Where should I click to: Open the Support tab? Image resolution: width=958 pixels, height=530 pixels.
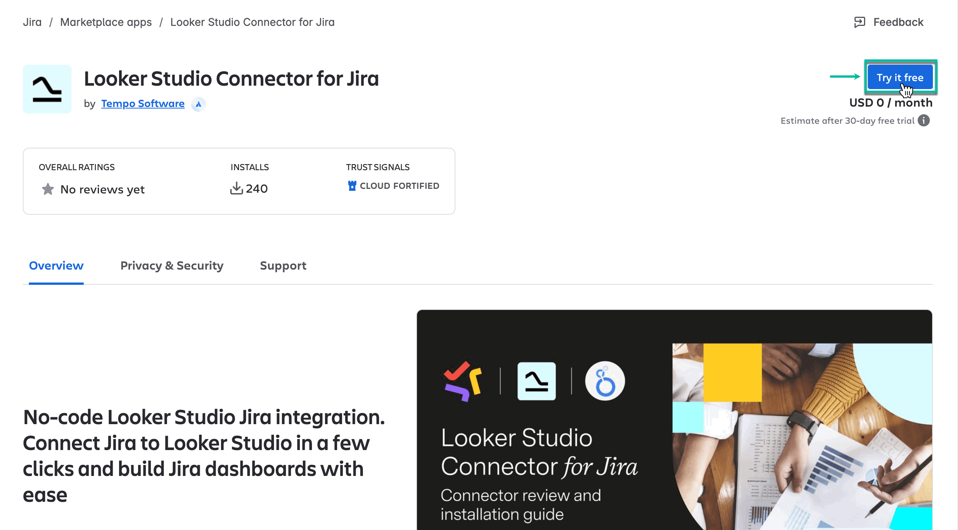pyautogui.click(x=283, y=266)
